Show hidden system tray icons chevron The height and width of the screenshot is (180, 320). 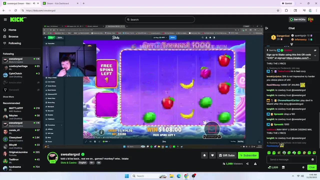[293, 176]
